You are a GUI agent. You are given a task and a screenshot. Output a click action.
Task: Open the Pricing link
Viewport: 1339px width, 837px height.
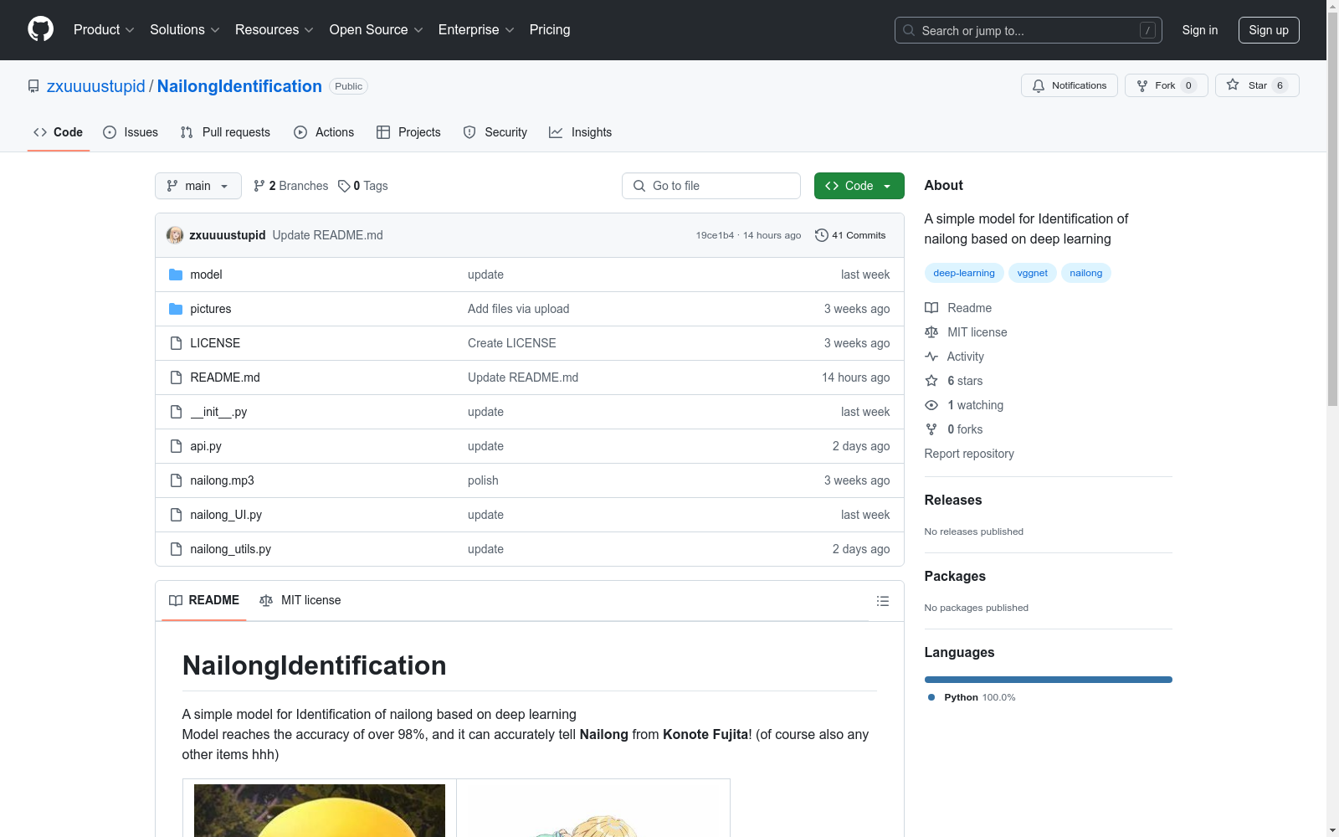[550, 29]
